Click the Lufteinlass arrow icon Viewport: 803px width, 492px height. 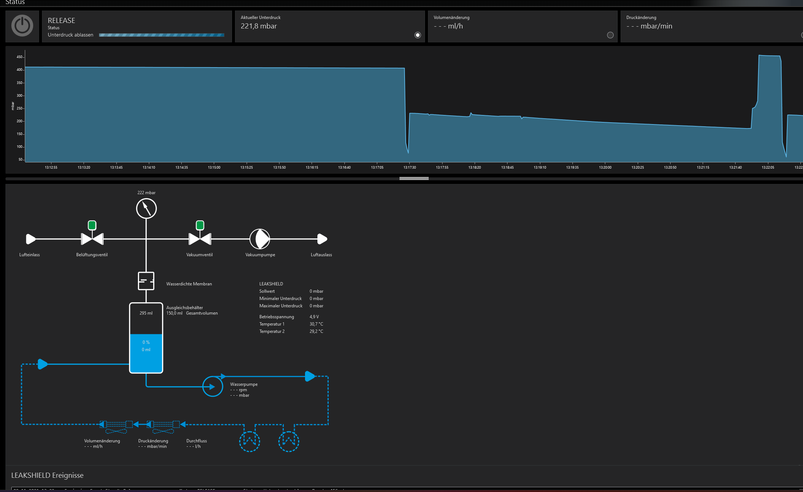tap(31, 239)
